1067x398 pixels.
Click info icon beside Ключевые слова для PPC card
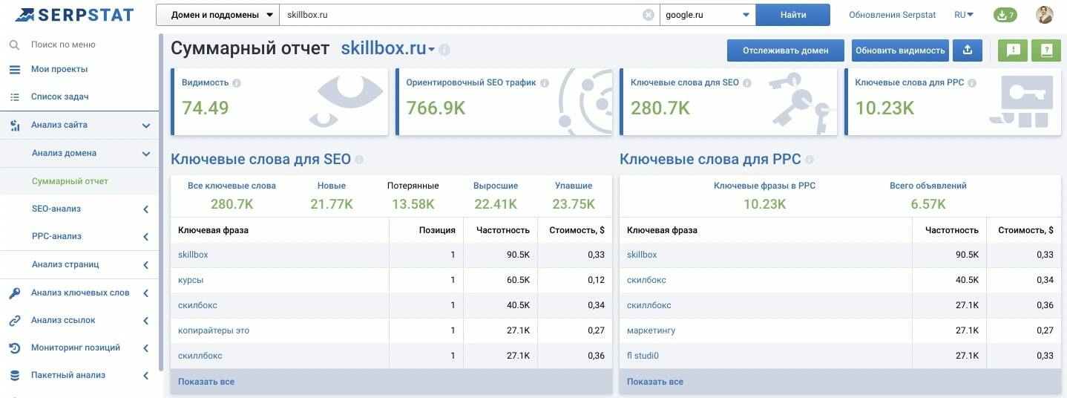pos(972,83)
